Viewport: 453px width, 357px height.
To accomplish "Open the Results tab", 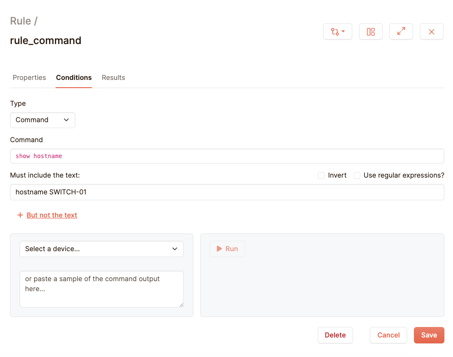I will coord(113,78).
